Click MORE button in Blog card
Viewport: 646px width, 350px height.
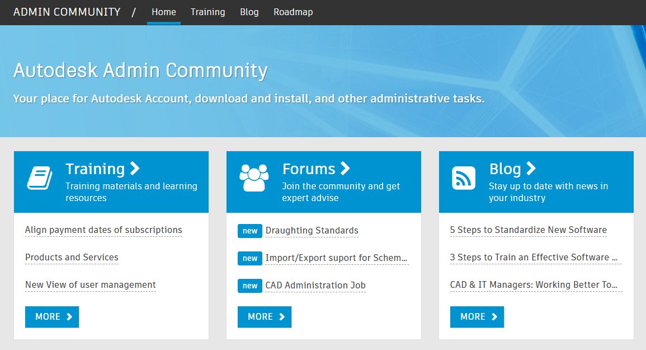pos(477,317)
